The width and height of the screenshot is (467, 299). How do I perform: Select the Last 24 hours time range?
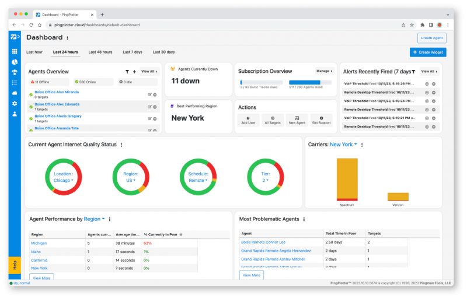65,52
